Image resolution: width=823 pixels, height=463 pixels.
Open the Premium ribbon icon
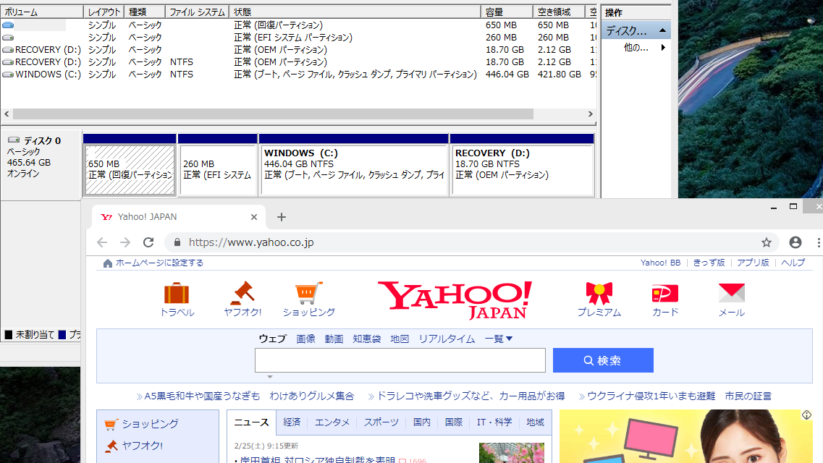[x=599, y=293]
